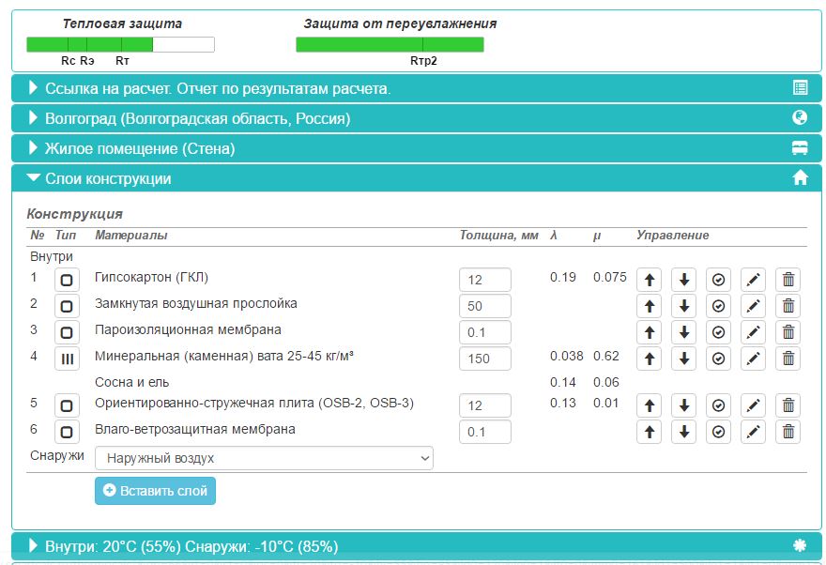Image resolution: width=826 pixels, height=565 pixels.
Task: Toggle layer type for Влаго-ветрозащитная мембрана
Action: [x=67, y=432]
